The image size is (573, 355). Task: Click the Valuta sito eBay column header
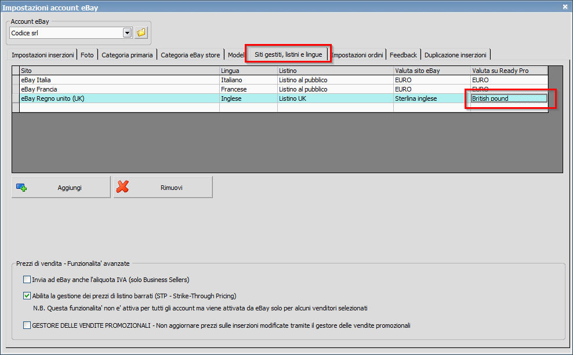(x=432, y=71)
